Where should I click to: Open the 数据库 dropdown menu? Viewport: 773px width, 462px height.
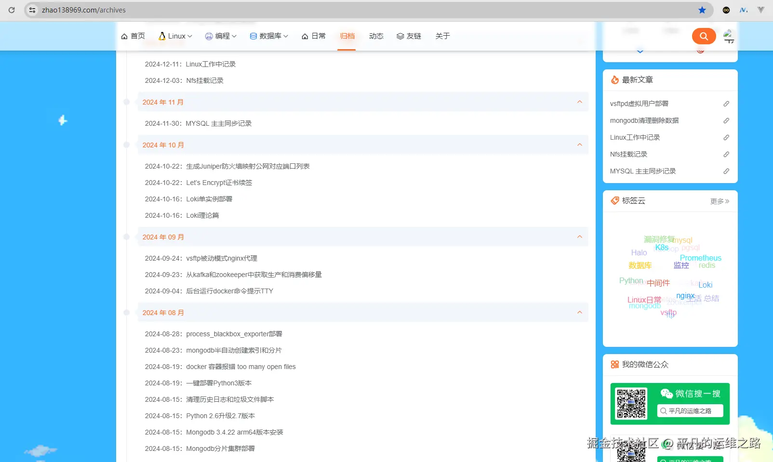coord(268,36)
